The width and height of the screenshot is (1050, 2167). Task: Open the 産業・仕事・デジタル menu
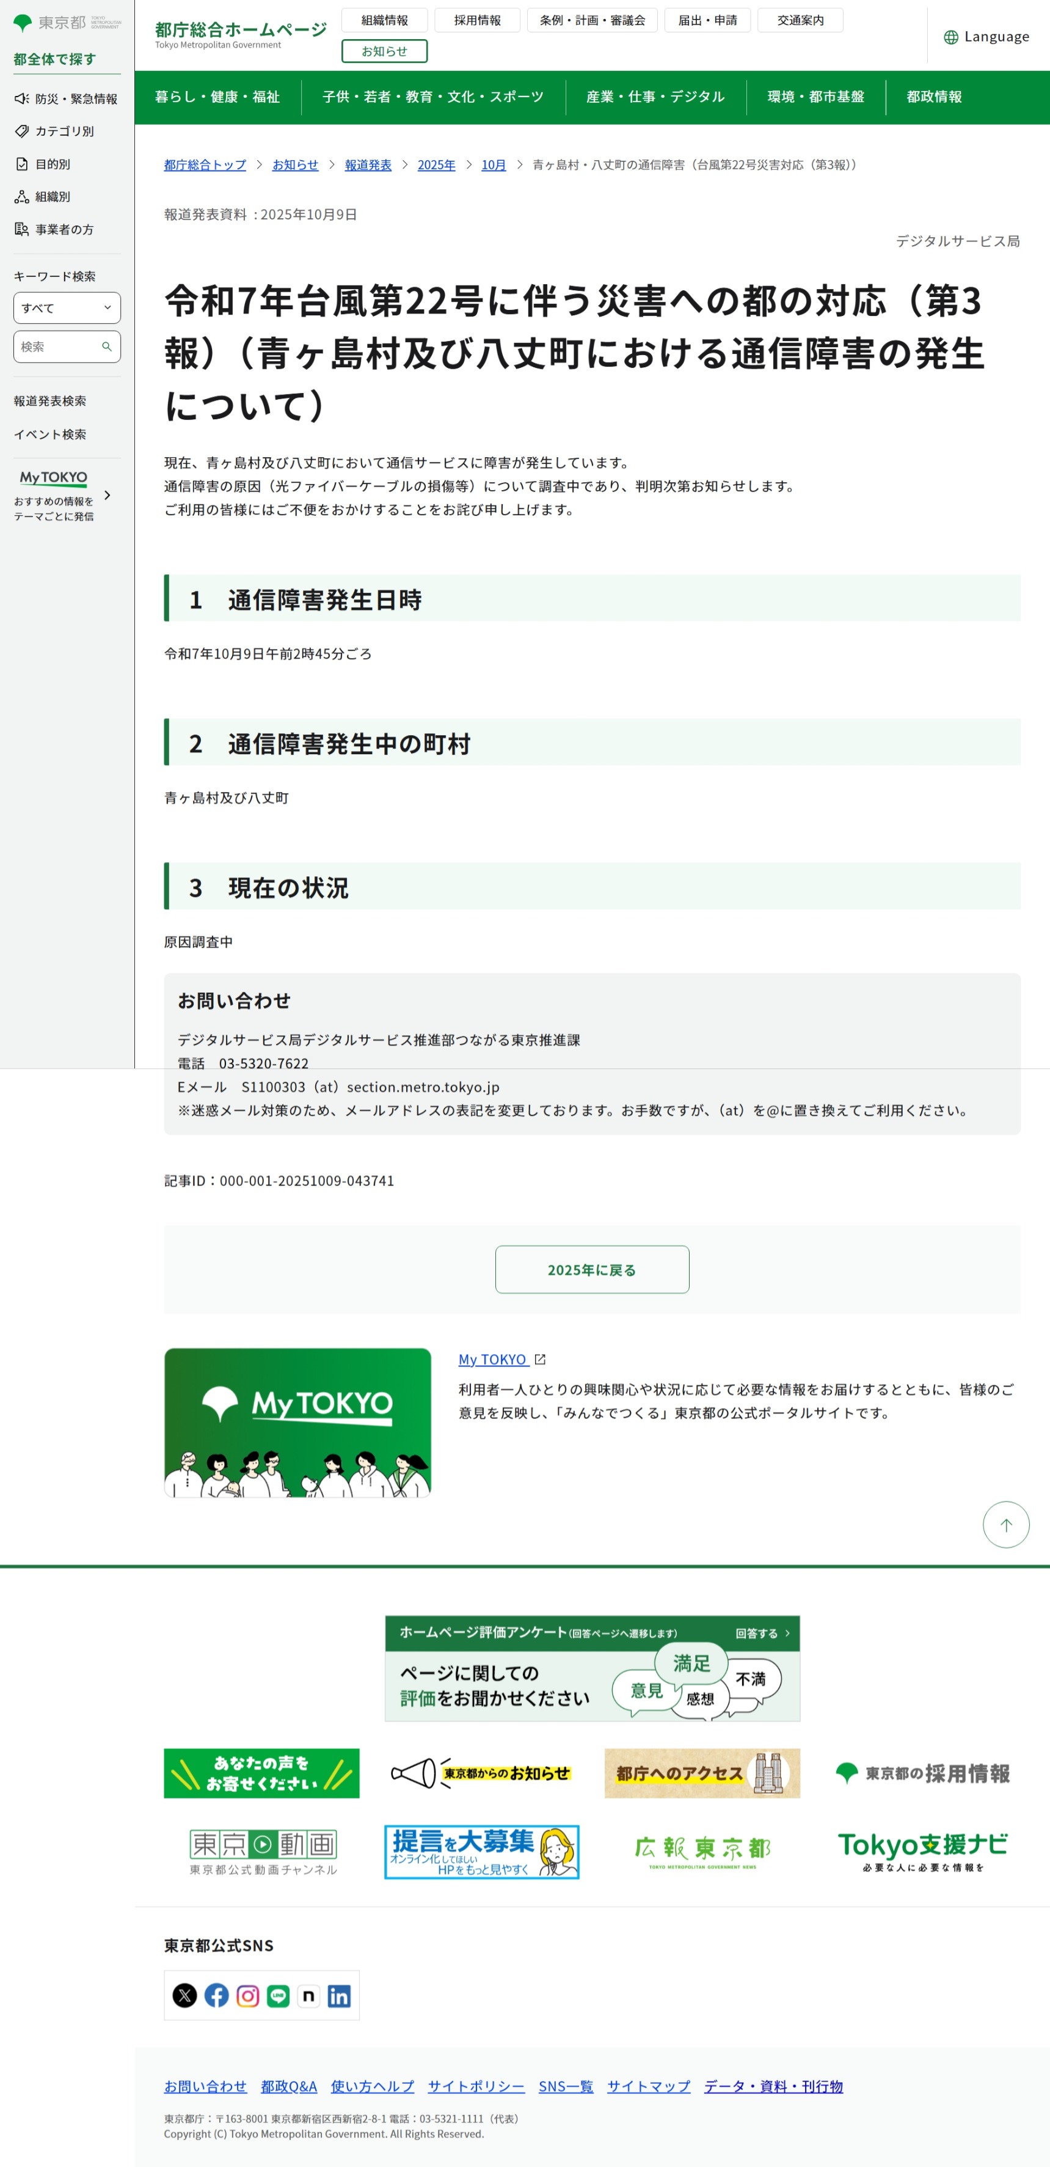(655, 97)
